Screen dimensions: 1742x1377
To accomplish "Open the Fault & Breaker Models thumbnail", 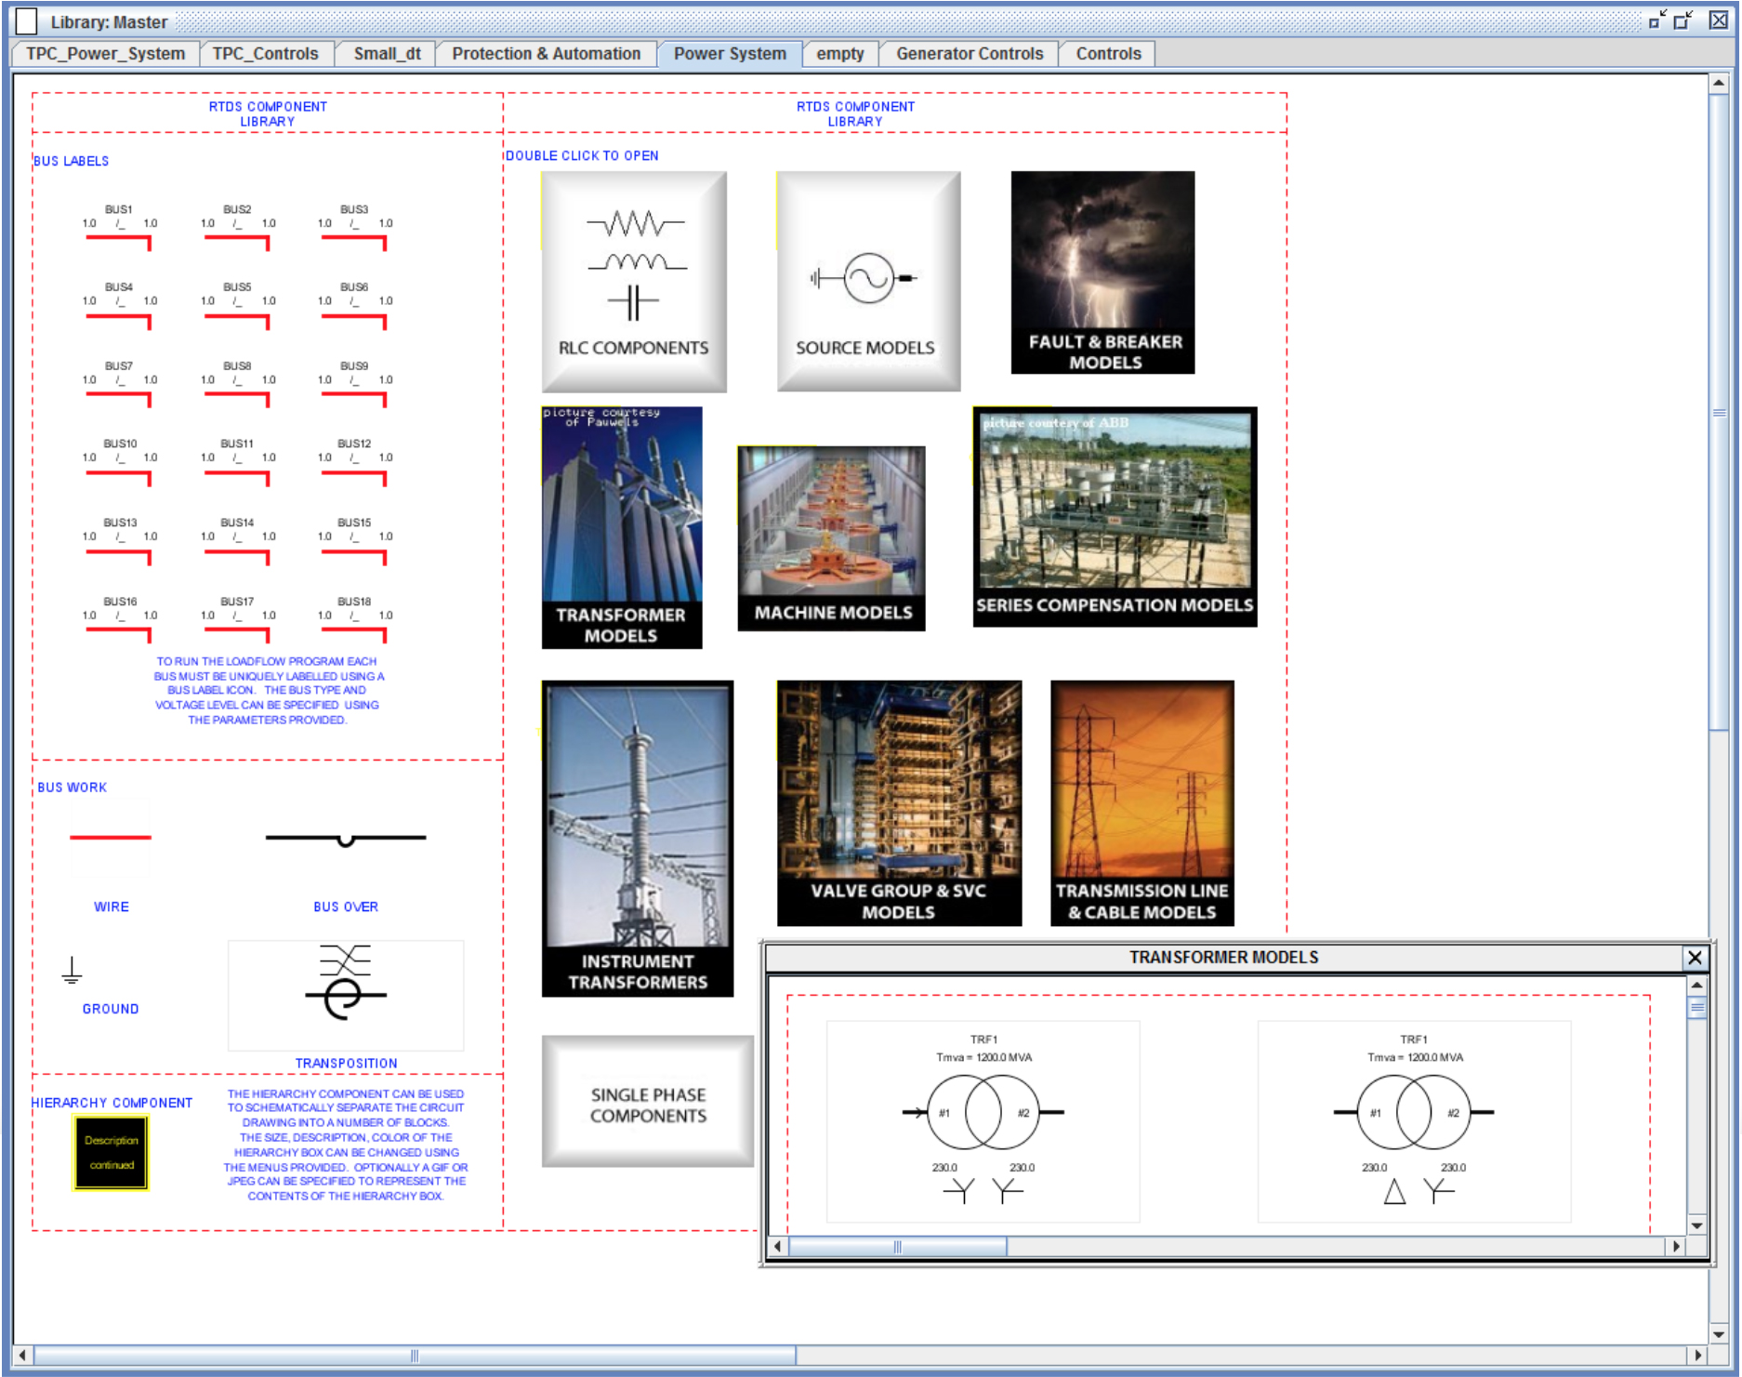I will coord(1102,271).
